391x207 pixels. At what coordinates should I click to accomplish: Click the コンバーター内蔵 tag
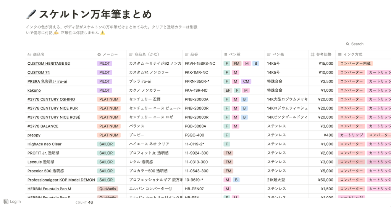tap(355, 64)
